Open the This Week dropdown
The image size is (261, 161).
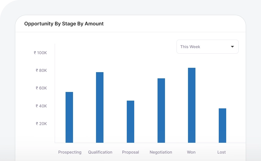tap(207, 47)
